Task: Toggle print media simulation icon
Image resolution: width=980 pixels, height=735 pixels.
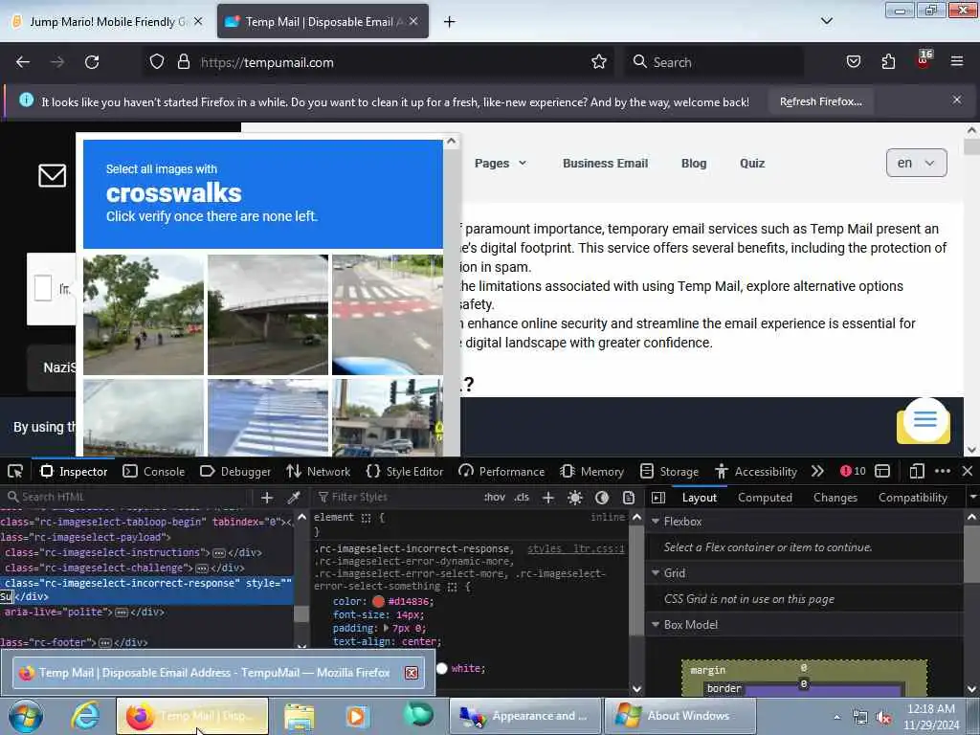Action: [x=629, y=498]
